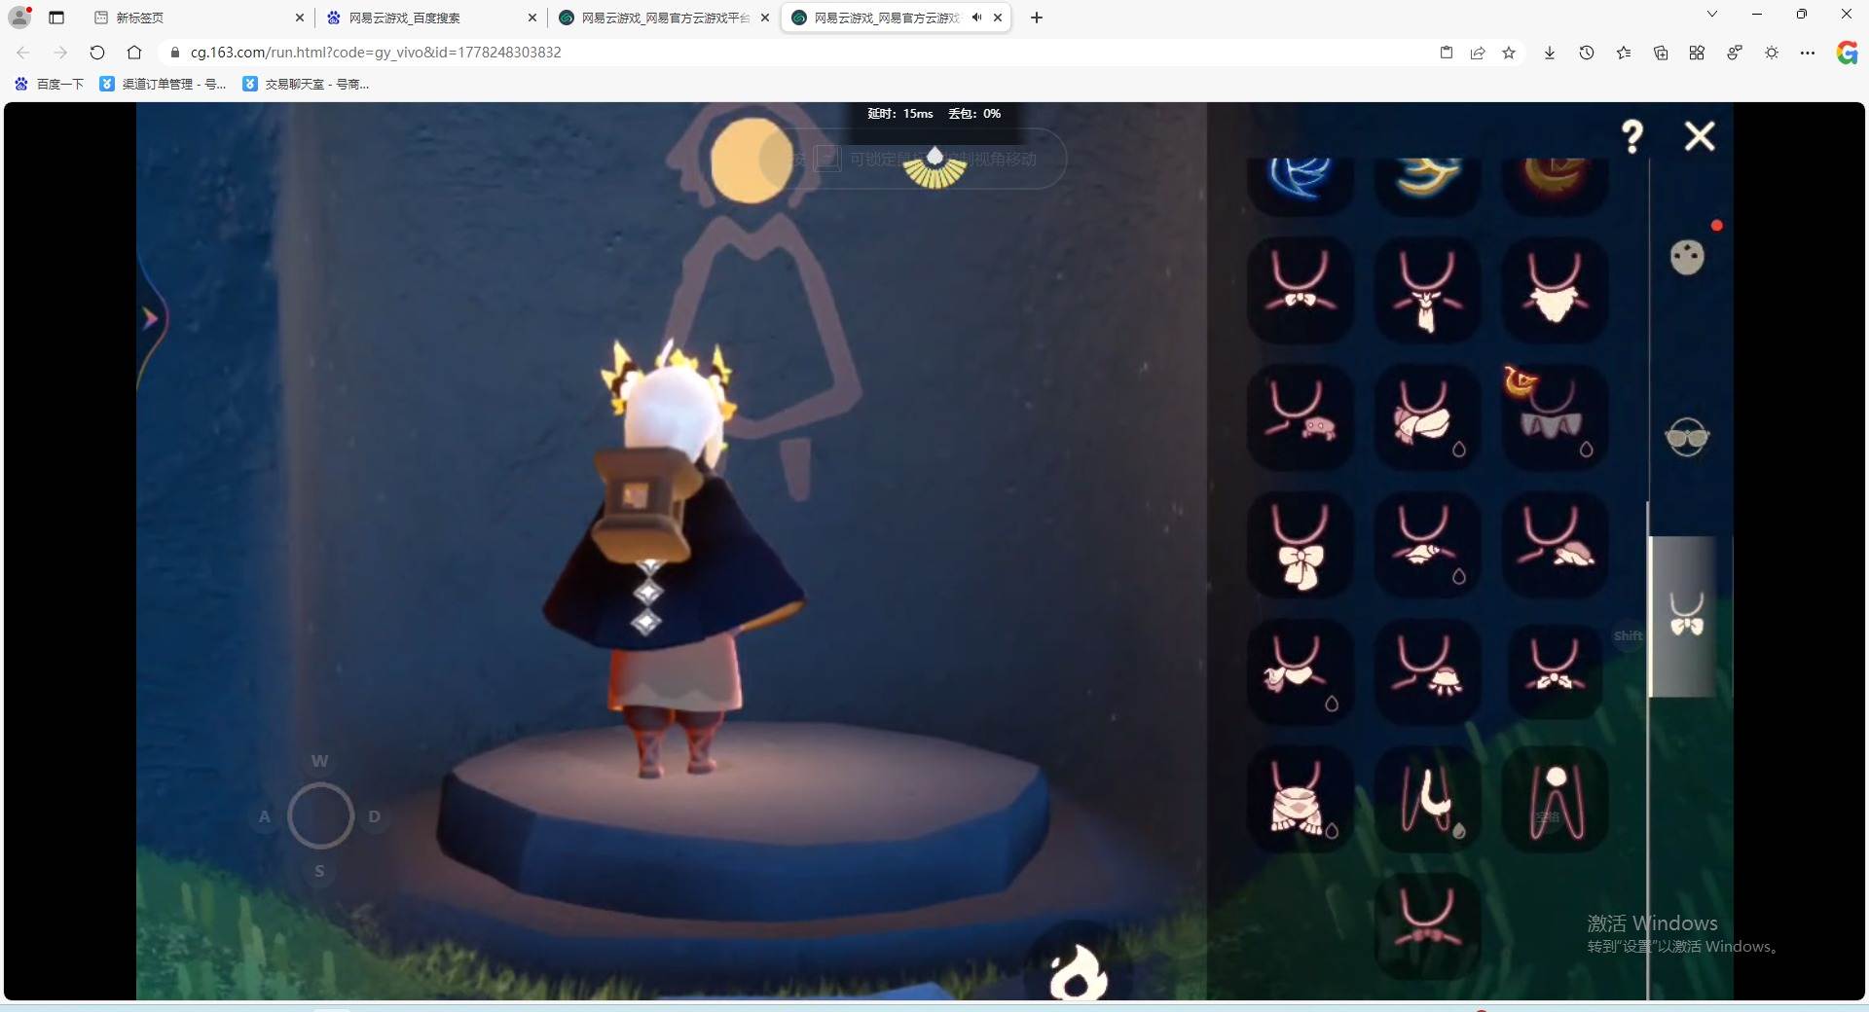Screen dimensions: 1869x1012
Task: Open the browser collections panel
Action: click(x=1661, y=53)
